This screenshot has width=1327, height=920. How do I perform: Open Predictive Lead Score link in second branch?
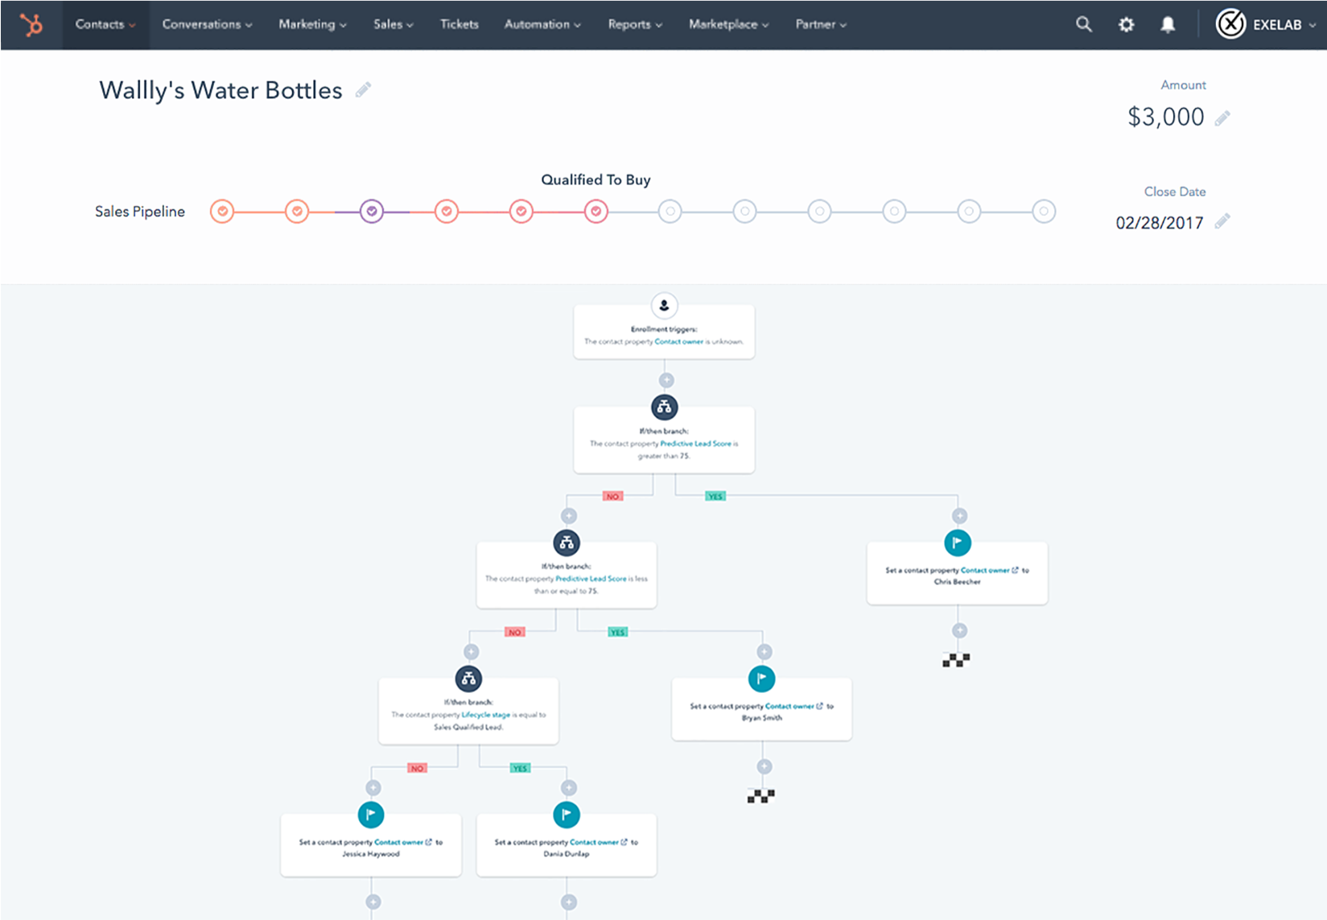[x=591, y=579]
